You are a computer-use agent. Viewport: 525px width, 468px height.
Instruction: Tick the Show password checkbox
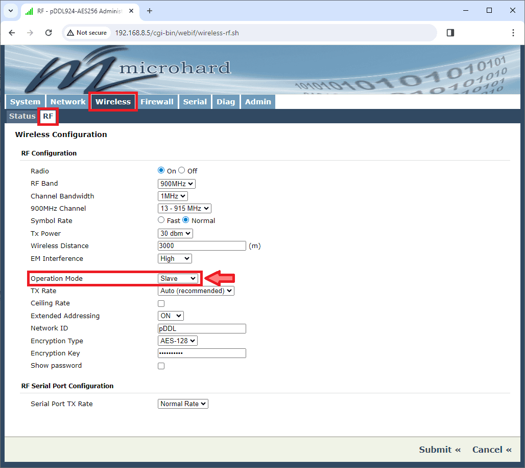coord(161,366)
